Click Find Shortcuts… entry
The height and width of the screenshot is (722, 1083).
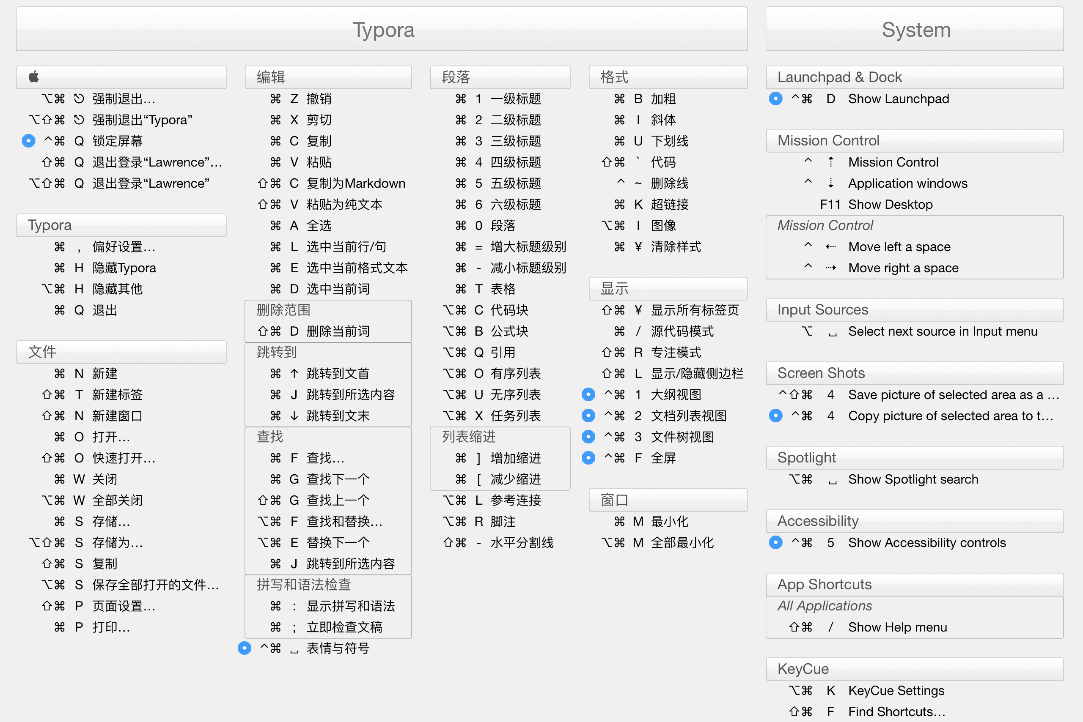coord(867,711)
